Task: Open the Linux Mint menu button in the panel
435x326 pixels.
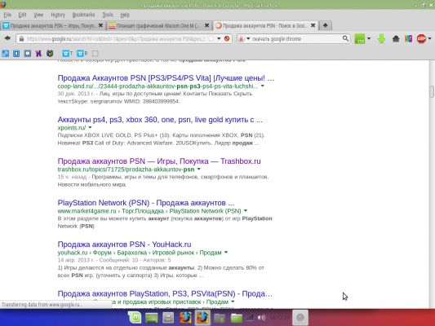Action: click(x=135, y=317)
